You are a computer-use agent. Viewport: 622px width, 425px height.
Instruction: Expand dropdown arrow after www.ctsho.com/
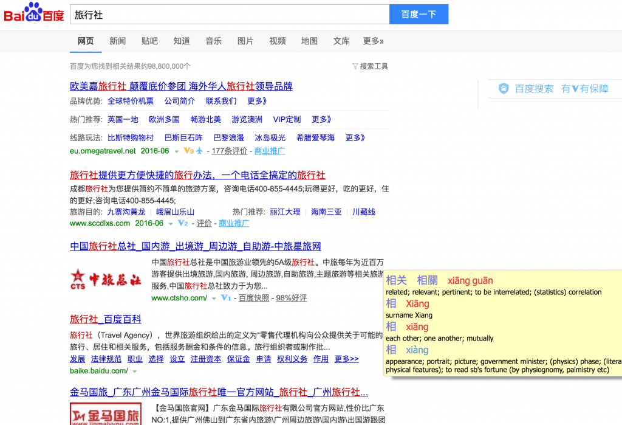tap(214, 299)
